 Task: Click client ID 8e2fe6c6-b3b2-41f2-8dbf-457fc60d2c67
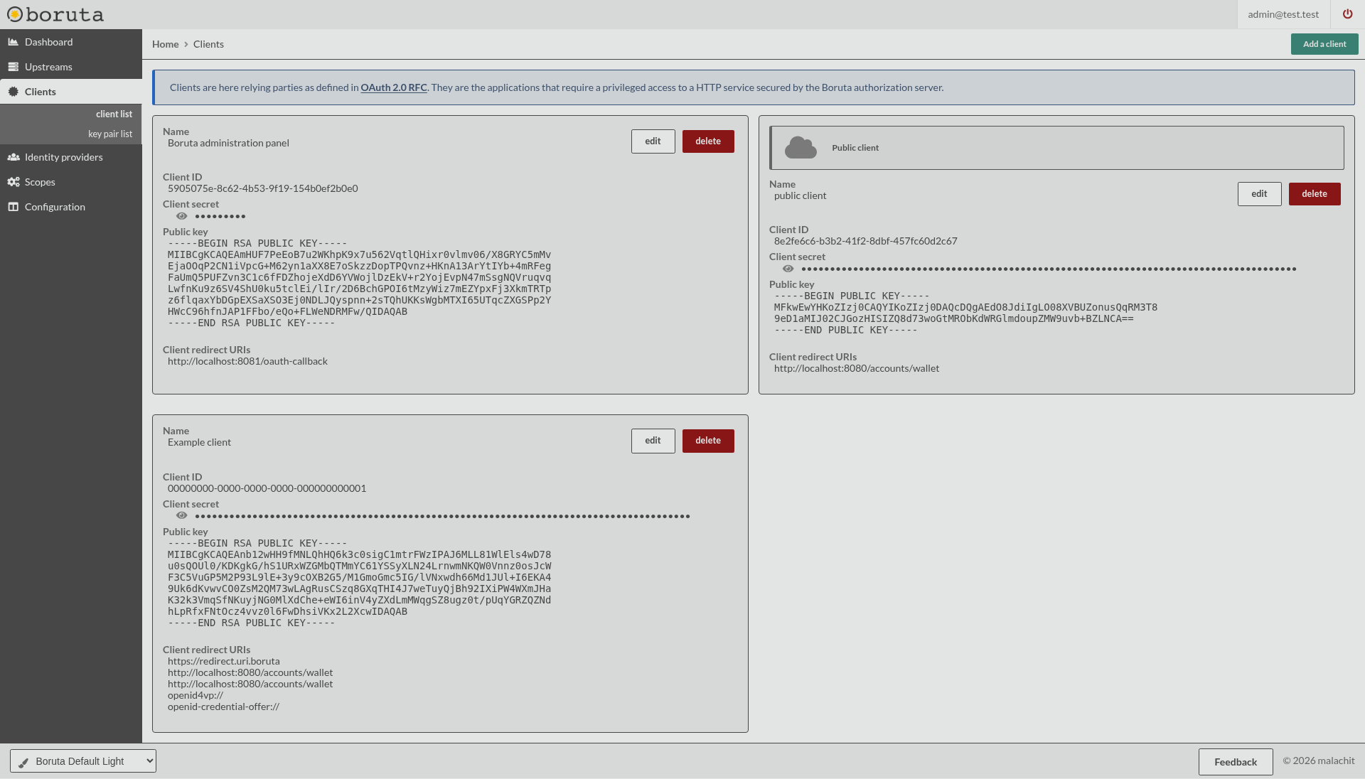click(x=866, y=241)
